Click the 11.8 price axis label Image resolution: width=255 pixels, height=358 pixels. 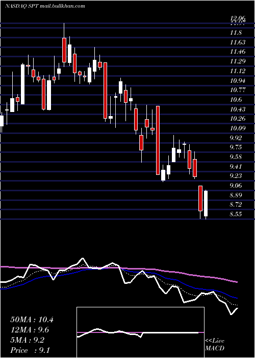tap(236, 33)
